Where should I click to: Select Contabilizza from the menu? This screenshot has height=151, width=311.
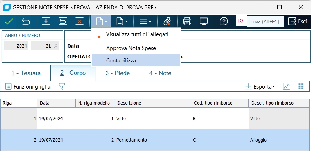point(121,61)
